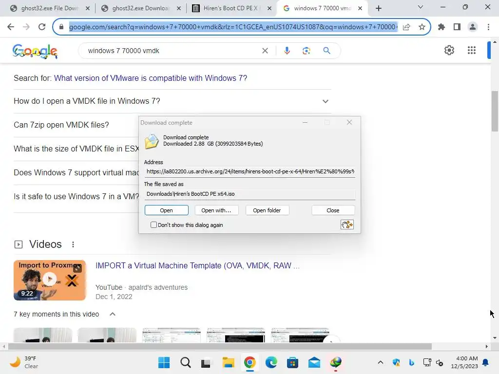This screenshot has height=374, width=499.
Task: Click the horizontal page scrollbar
Action: [220, 346]
